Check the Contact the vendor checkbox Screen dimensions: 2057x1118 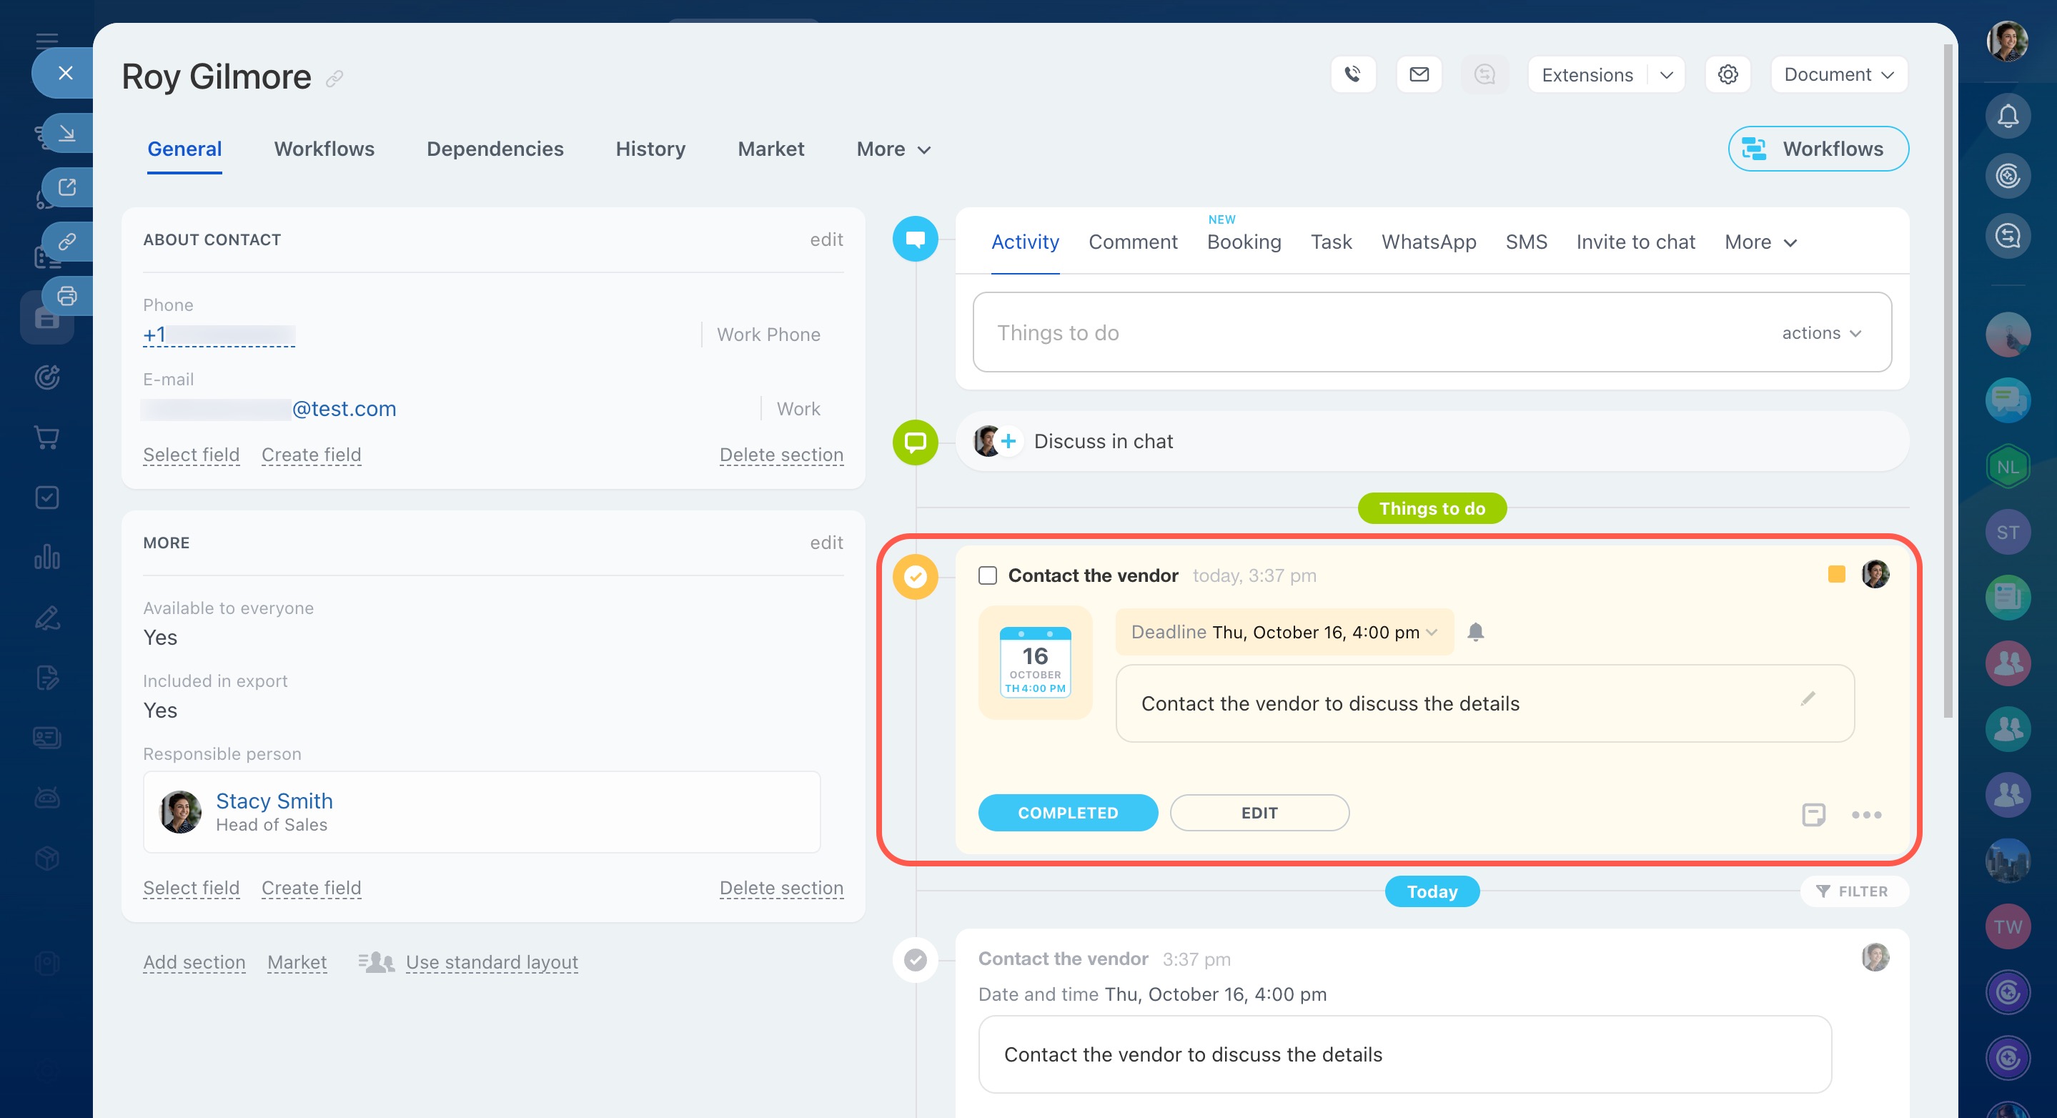click(x=988, y=575)
